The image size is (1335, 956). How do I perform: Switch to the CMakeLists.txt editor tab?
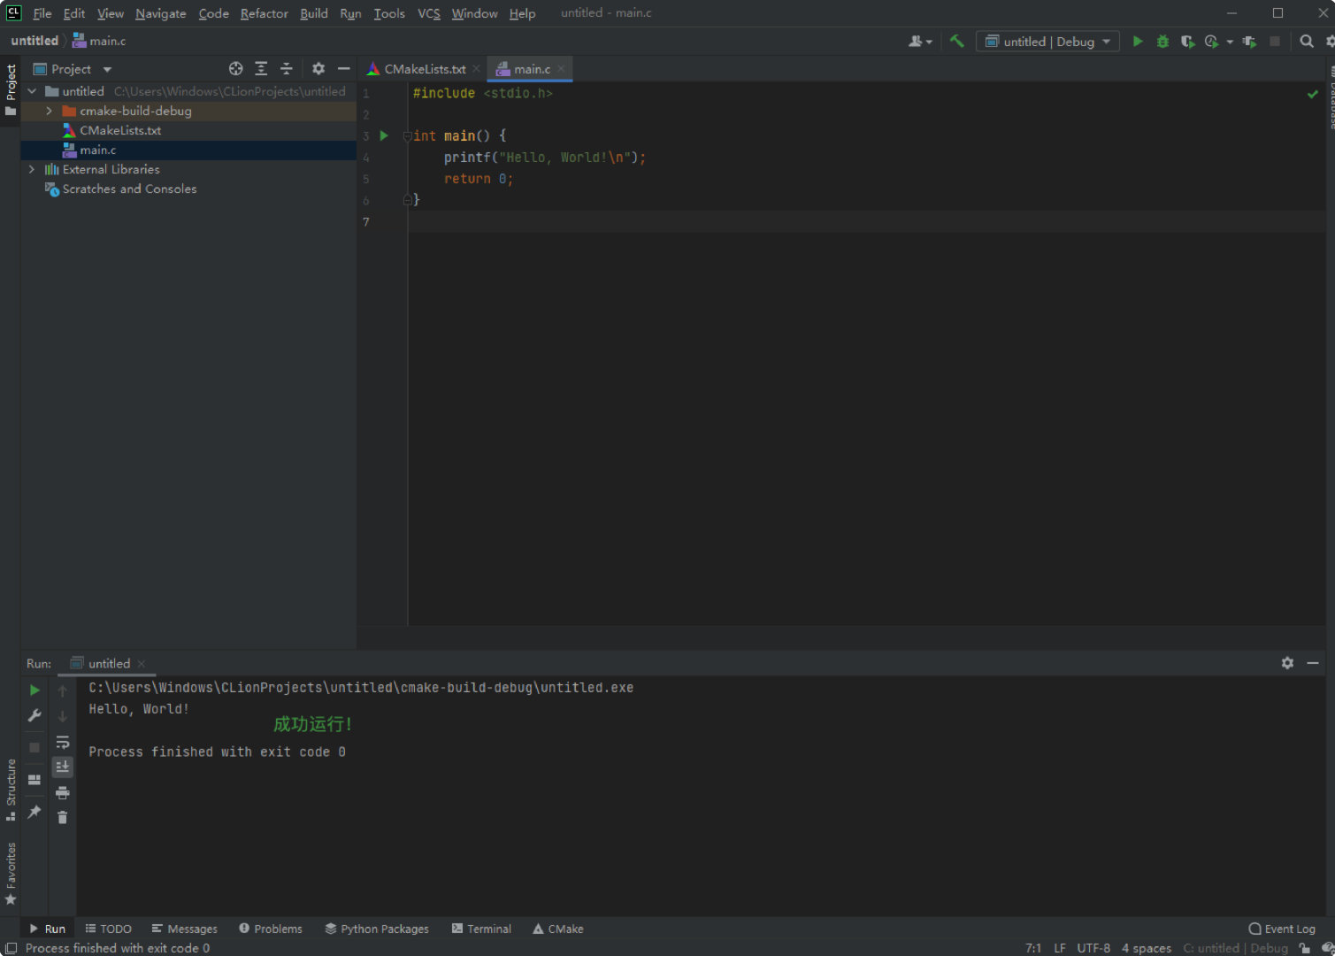[x=424, y=69]
